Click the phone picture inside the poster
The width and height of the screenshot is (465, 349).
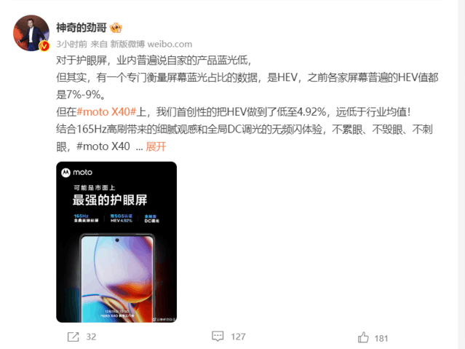[x=117, y=278]
